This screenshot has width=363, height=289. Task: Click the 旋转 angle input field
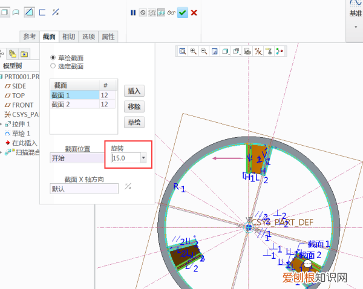[x=126, y=158]
